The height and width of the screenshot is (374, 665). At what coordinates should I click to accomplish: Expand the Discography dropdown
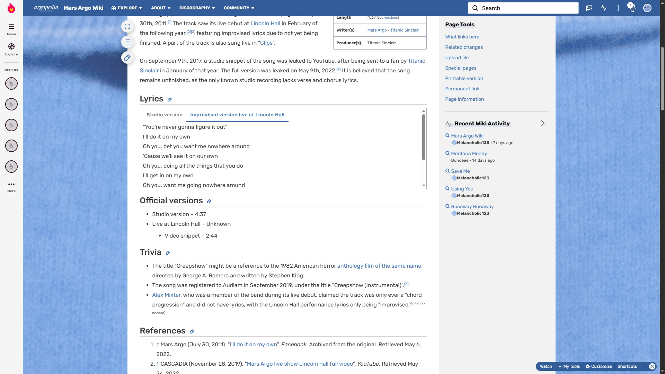pyautogui.click(x=197, y=8)
